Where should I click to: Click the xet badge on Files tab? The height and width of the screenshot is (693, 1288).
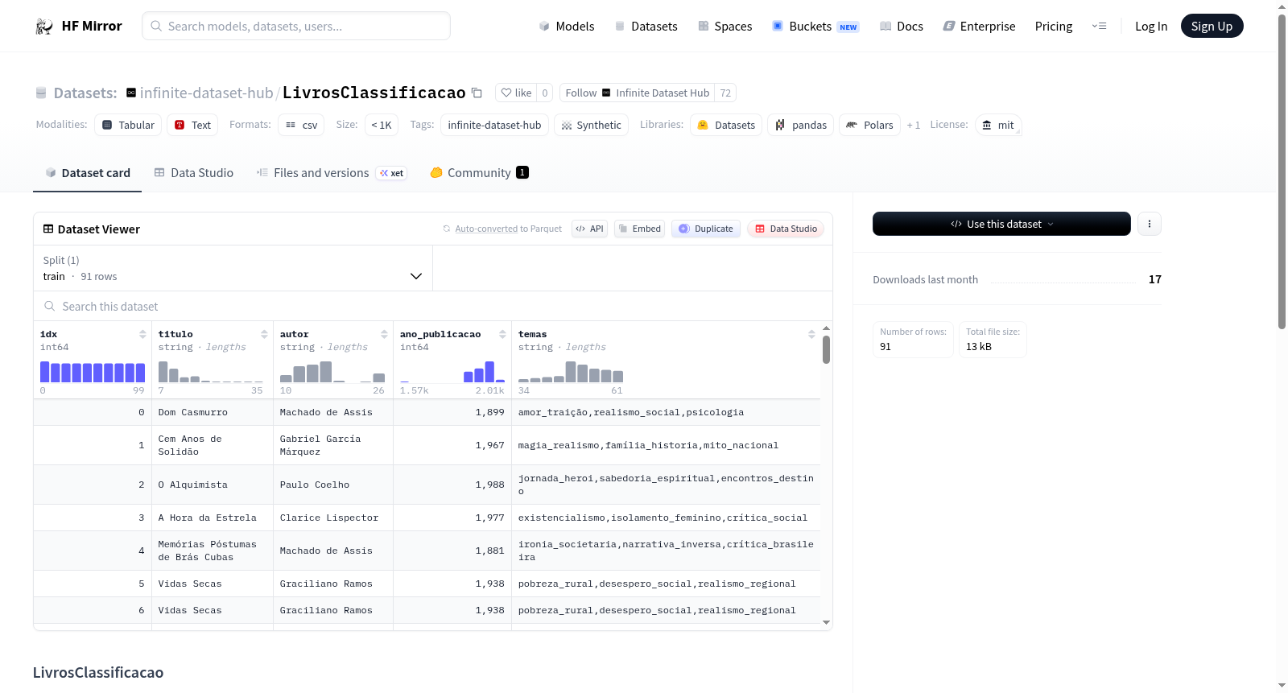click(392, 173)
